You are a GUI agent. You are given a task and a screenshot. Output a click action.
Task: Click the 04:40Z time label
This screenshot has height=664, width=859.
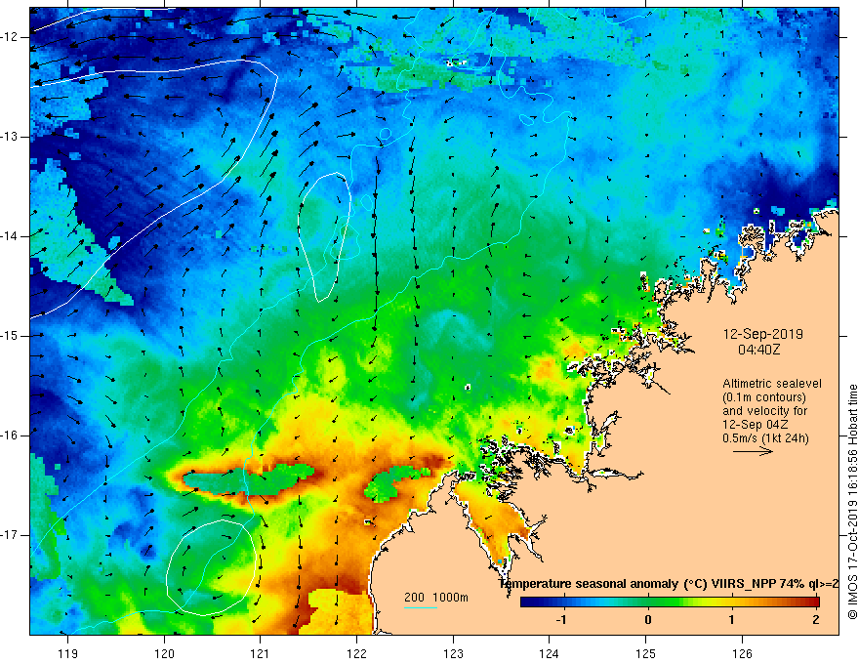758,350
